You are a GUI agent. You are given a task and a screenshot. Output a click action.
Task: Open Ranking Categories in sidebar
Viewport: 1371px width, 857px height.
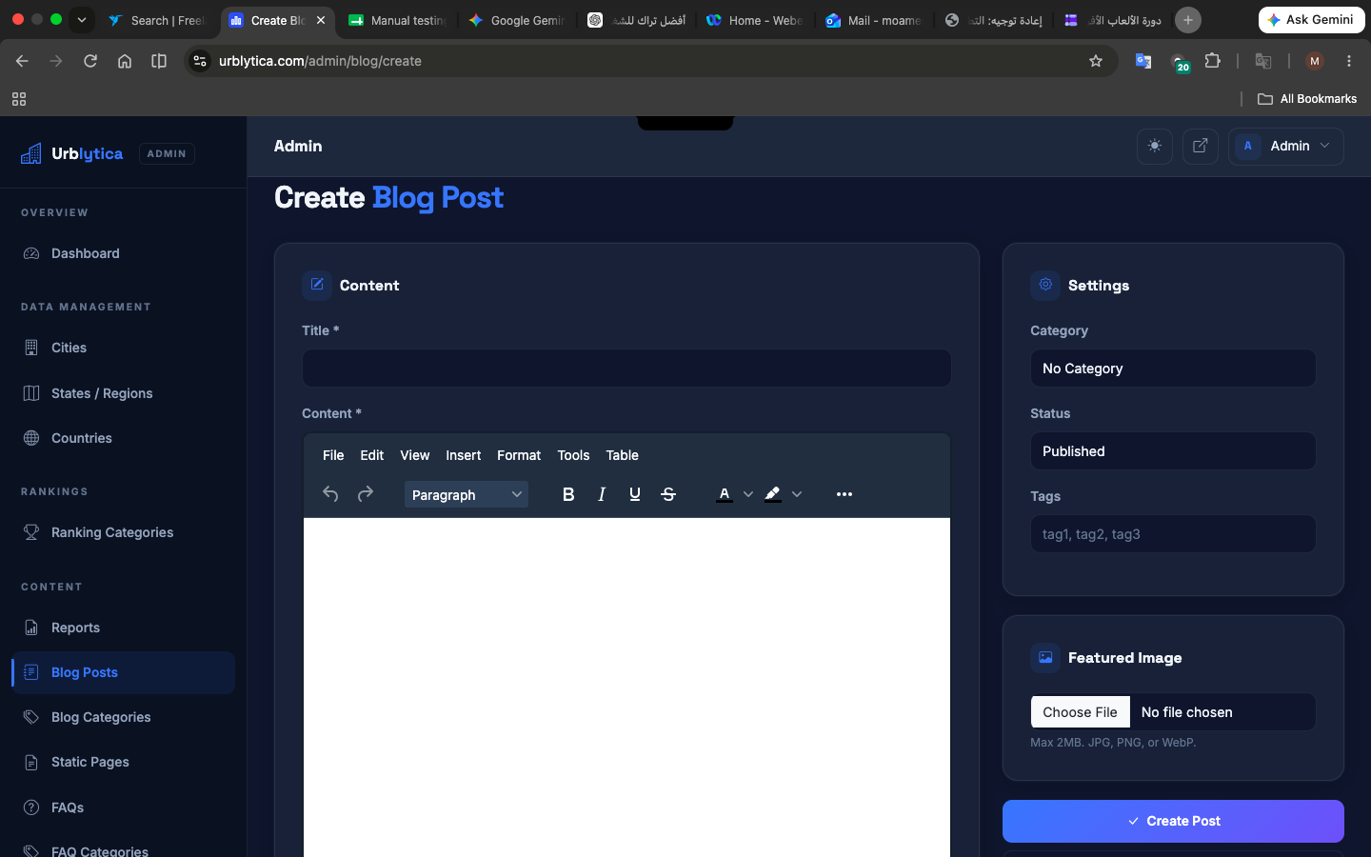[123, 532]
